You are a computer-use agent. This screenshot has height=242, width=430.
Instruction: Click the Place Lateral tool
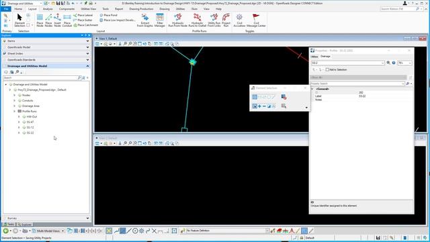(83, 15)
